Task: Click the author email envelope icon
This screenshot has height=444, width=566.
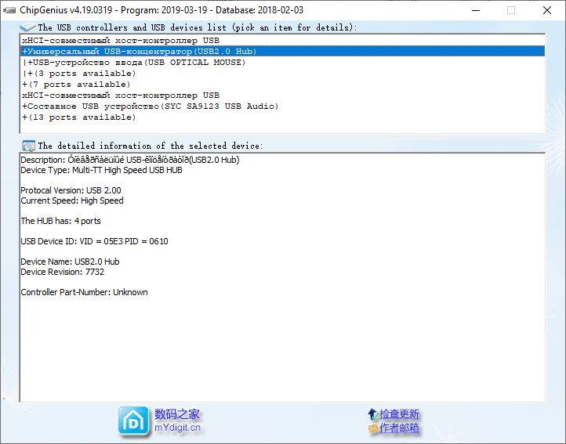Action: tap(372, 428)
